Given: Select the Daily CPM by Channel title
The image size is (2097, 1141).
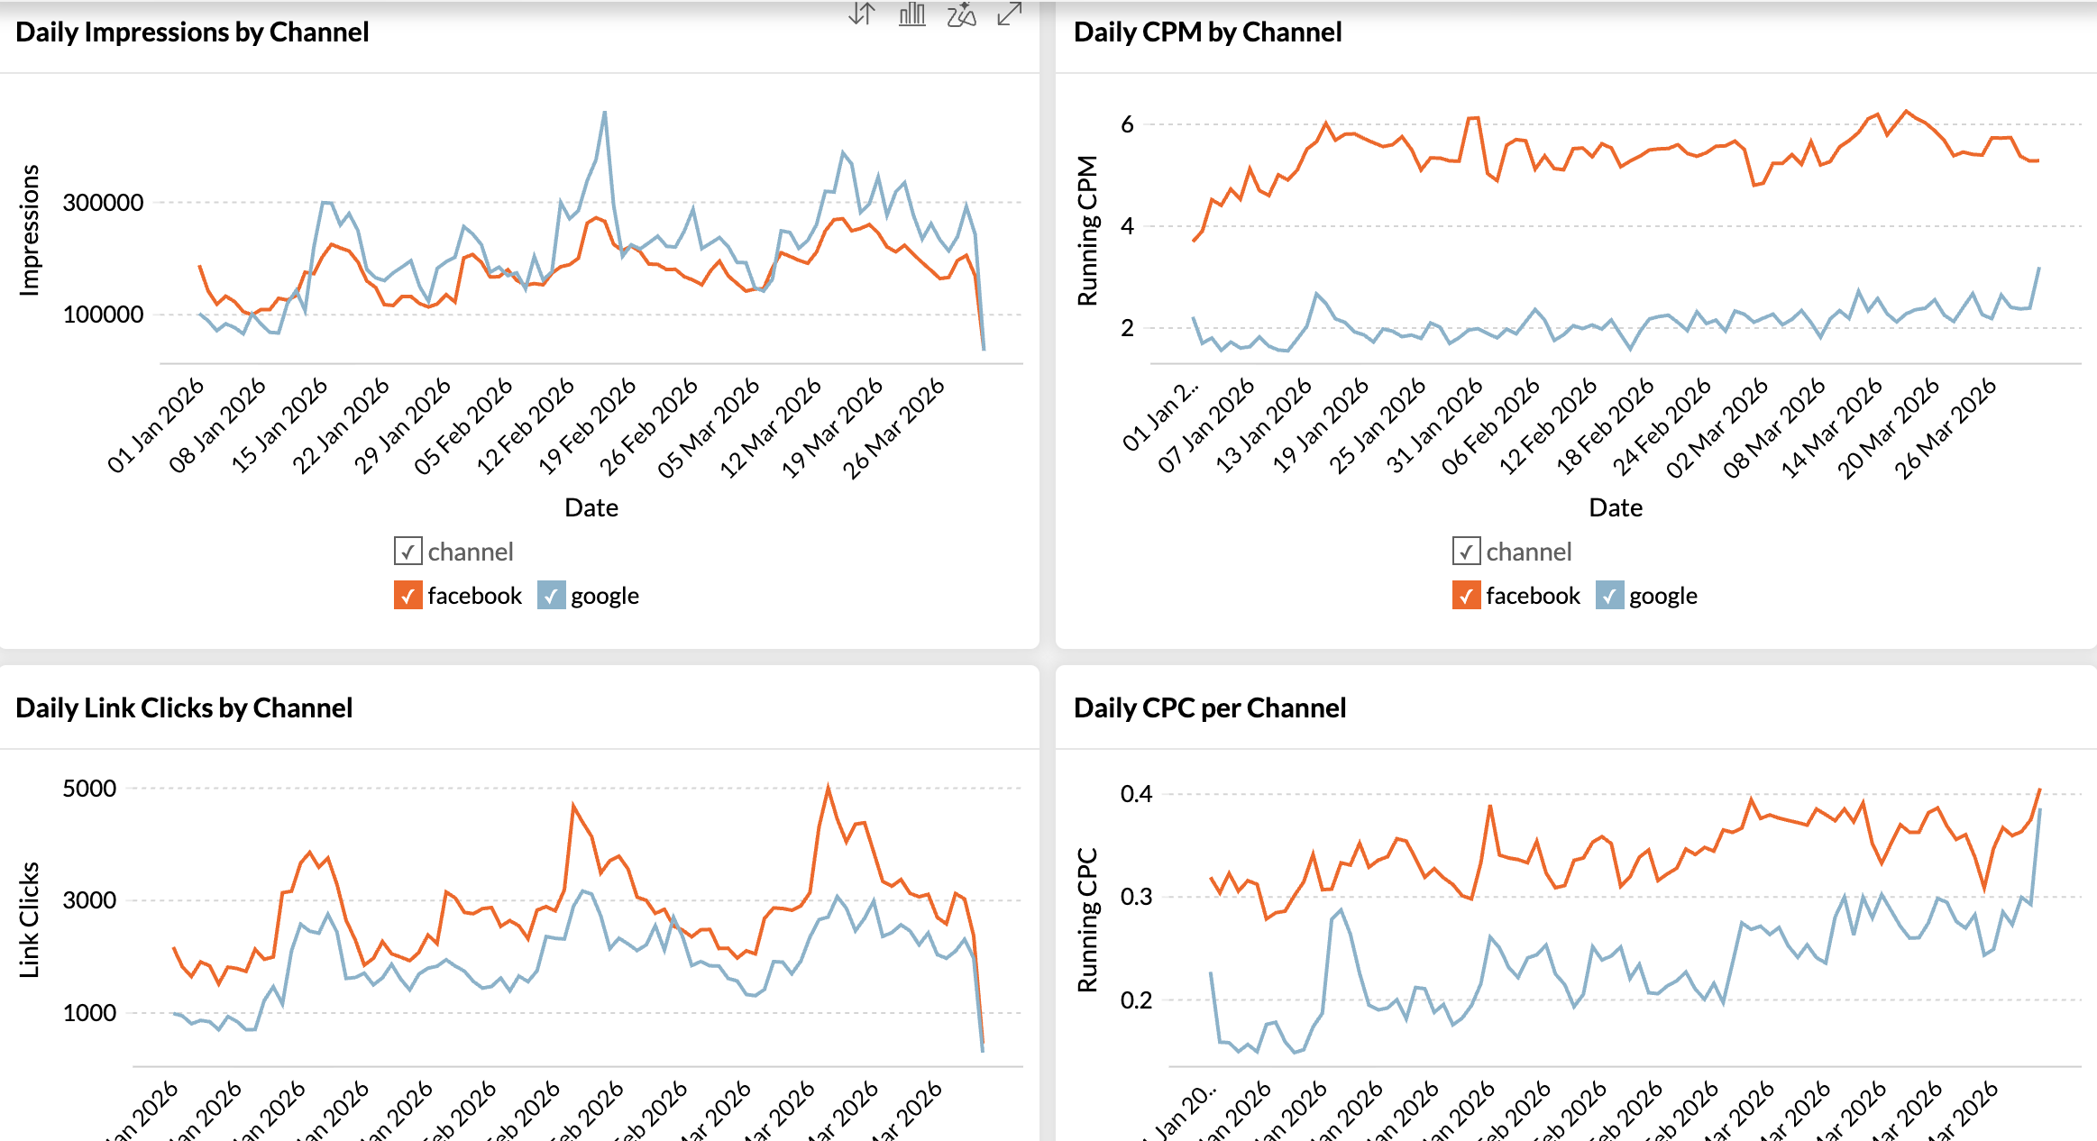Looking at the screenshot, I should pyautogui.click(x=1207, y=32).
